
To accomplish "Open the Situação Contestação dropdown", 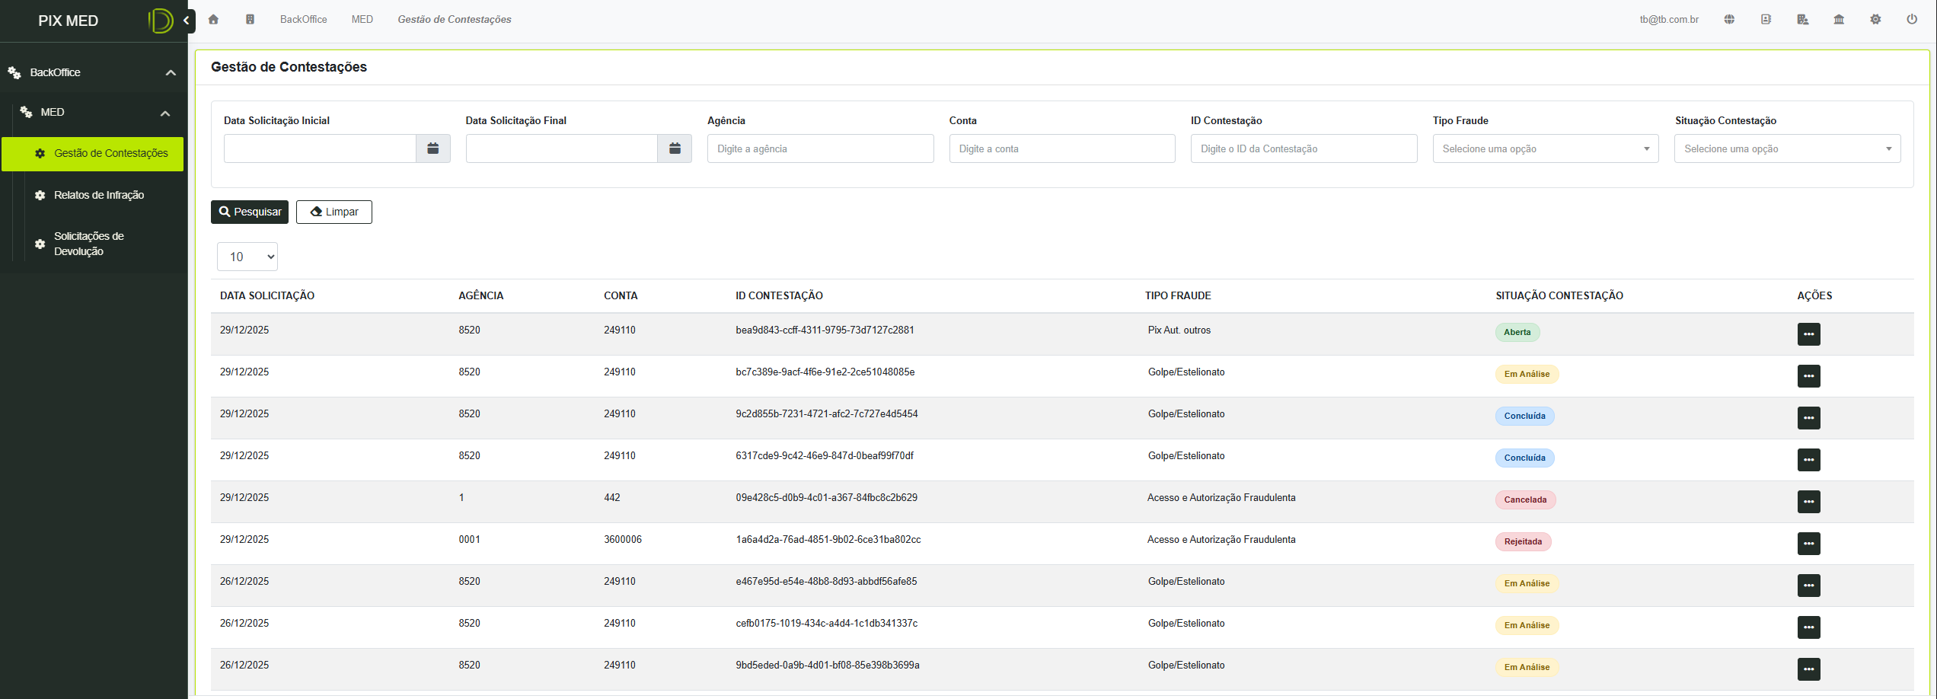I will tap(1787, 148).
